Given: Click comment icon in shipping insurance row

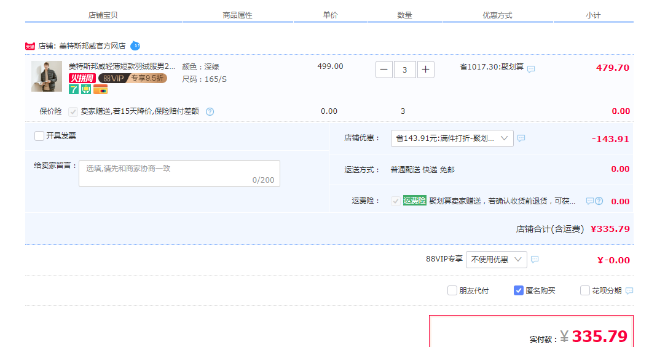Looking at the screenshot, I should coord(590,201).
